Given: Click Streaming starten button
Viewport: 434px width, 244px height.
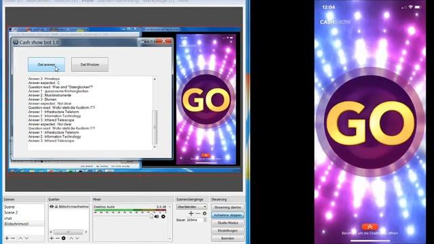Looking at the screenshot, I should [228, 207].
